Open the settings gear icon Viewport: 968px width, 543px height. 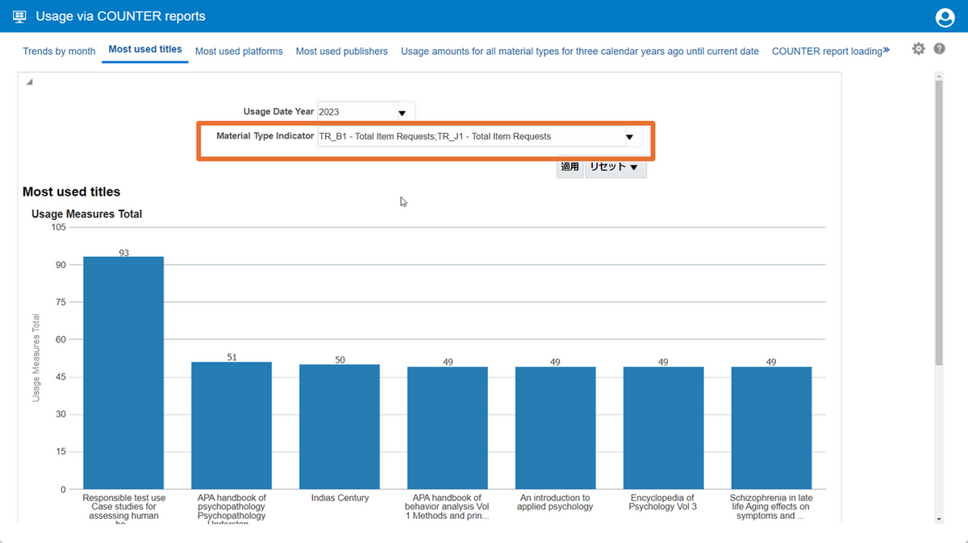pyautogui.click(x=918, y=49)
